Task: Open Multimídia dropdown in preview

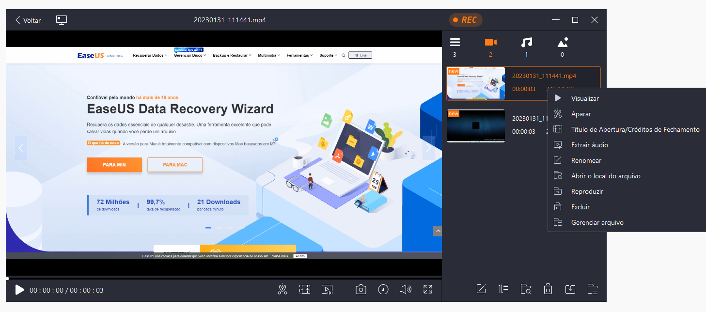Action: tap(269, 55)
